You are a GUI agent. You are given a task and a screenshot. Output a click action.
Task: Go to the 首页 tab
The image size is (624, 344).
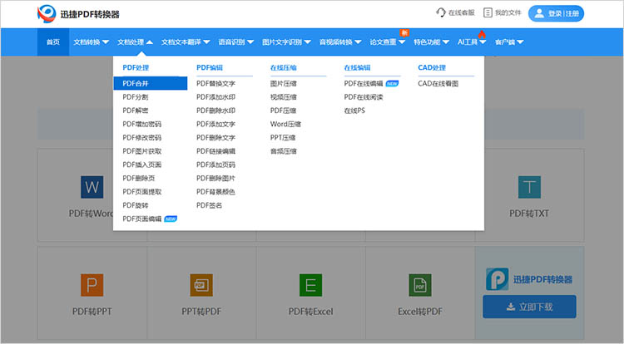click(x=53, y=42)
